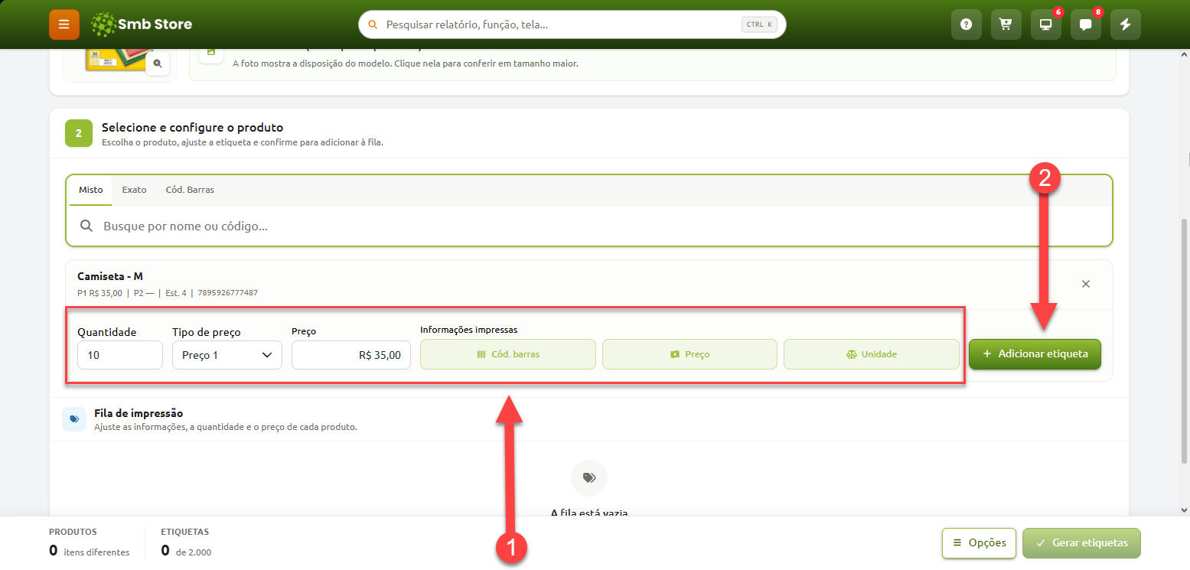This screenshot has width=1190, height=570.
Task: Click the Camiseta - M product name
Action: click(x=110, y=276)
